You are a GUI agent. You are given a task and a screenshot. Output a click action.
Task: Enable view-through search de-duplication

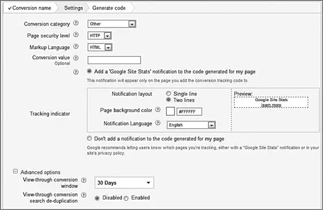click(x=126, y=198)
